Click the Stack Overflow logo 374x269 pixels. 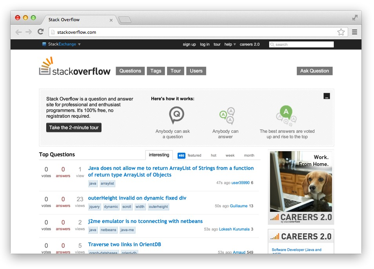74,67
